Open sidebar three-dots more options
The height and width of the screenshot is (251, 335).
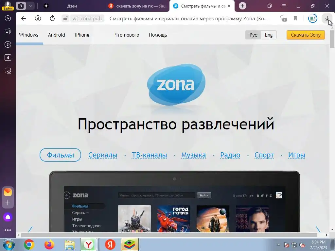(8, 230)
